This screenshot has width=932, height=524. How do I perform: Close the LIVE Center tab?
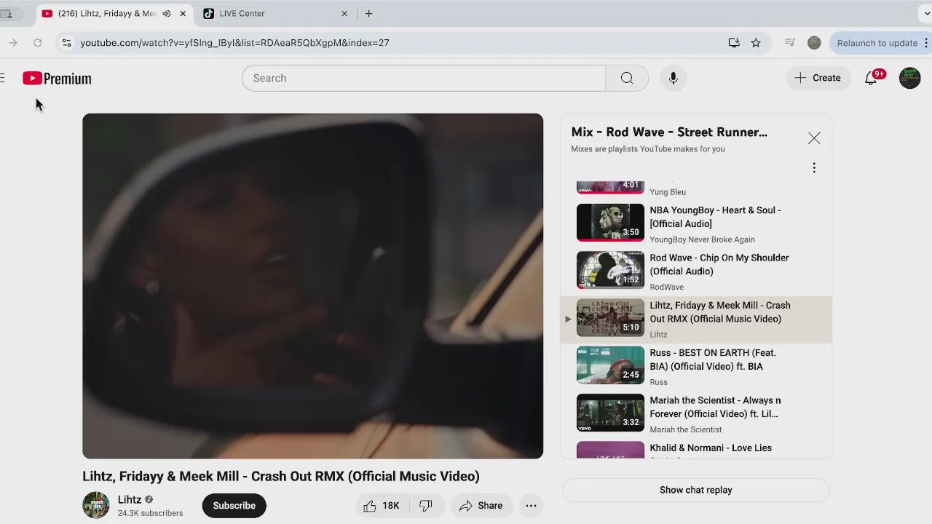click(344, 13)
